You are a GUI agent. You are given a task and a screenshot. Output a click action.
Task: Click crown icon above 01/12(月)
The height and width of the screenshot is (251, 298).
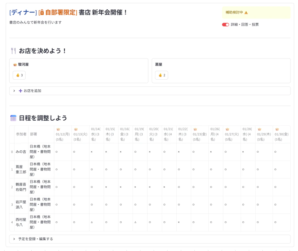click(58, 129)
